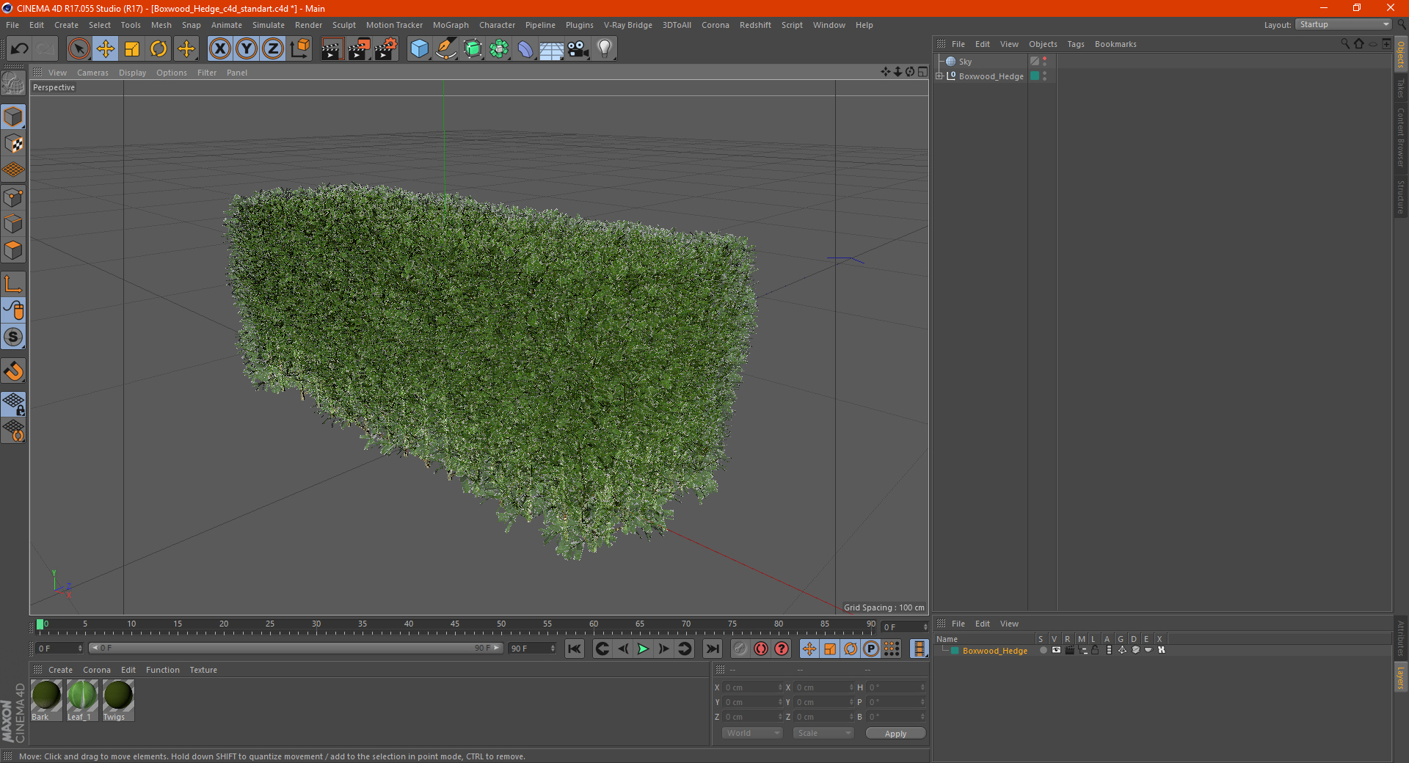Open the Layers side tab
Image resolution: width=1409 pixels, height=763 pixels.
pos(1400,677)
